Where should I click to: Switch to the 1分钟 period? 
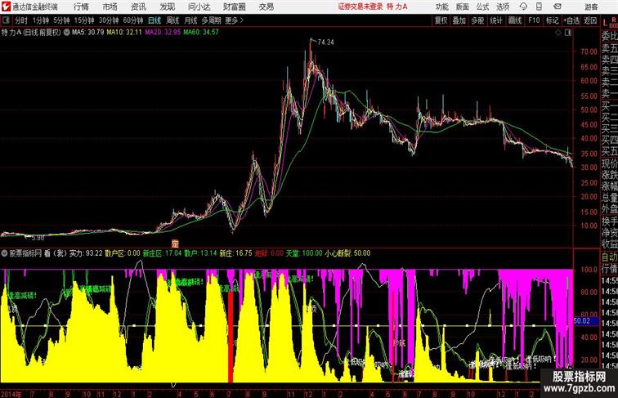pos(41,20)
